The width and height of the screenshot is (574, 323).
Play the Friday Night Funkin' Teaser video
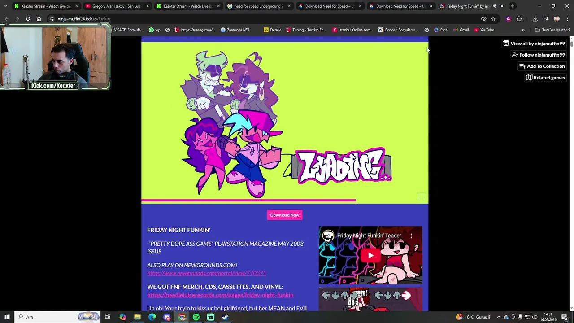tap(370, 256)
